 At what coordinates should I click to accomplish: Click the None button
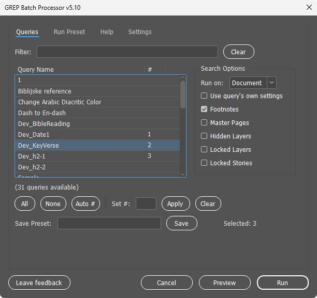pos(53,203)
